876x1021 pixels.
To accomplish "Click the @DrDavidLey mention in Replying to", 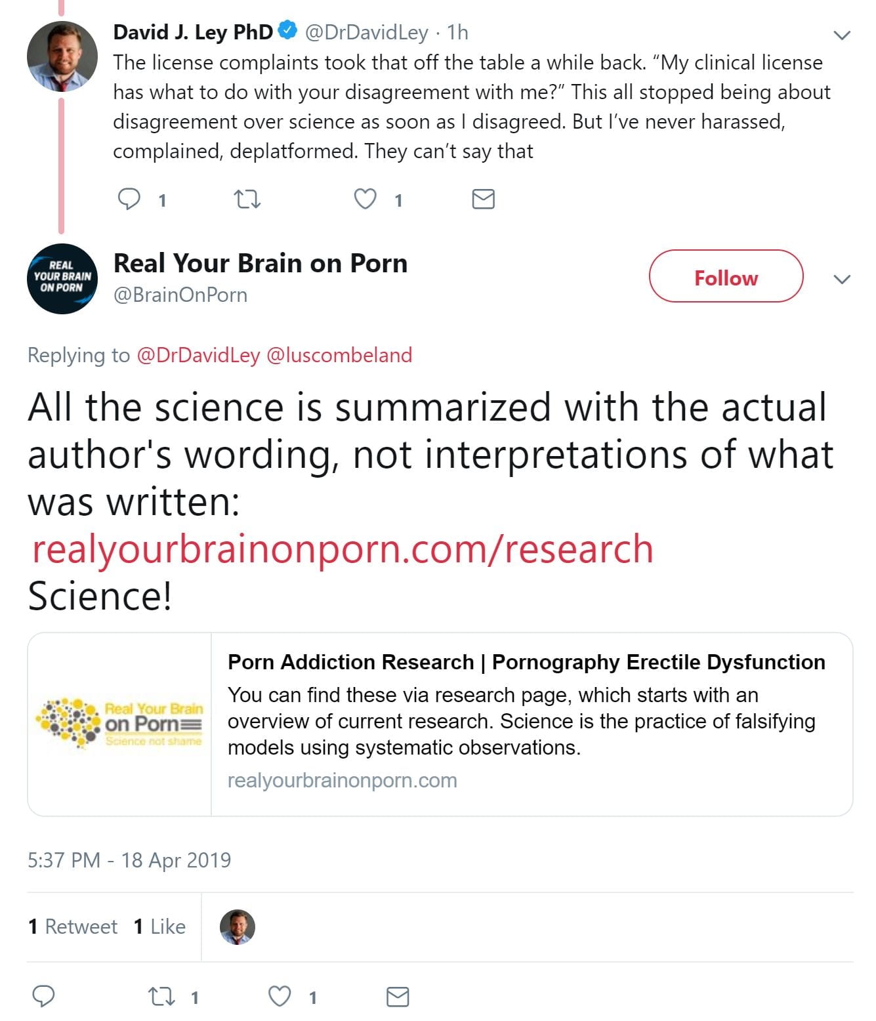I will tap(198, 355).
